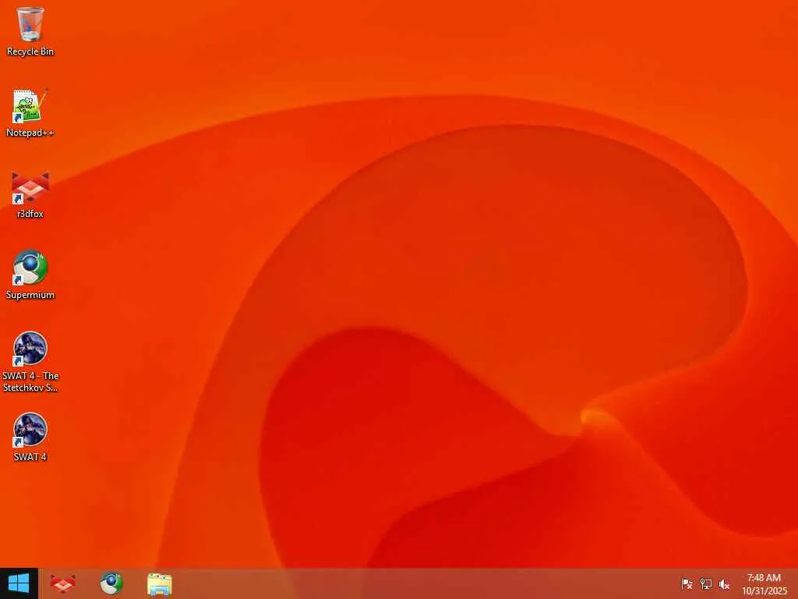
Task: Open the Windows Start button
Action: 19,583
